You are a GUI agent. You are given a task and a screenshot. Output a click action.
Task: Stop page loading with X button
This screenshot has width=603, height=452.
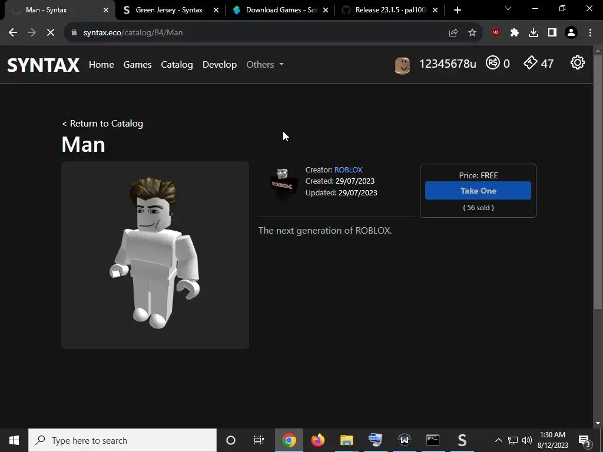[51, 33]
